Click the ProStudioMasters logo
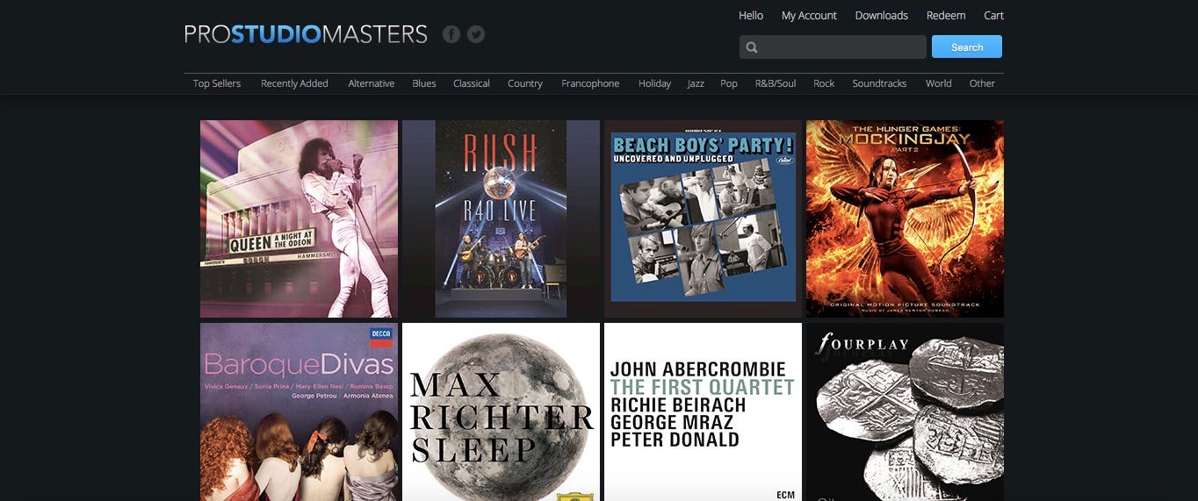The image size is (1198, 501). 306,34
